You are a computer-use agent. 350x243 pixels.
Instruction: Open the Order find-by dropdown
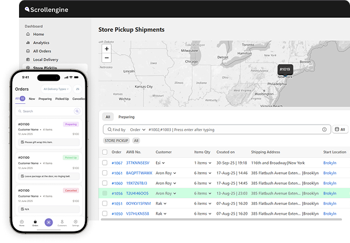coord(137,129)
